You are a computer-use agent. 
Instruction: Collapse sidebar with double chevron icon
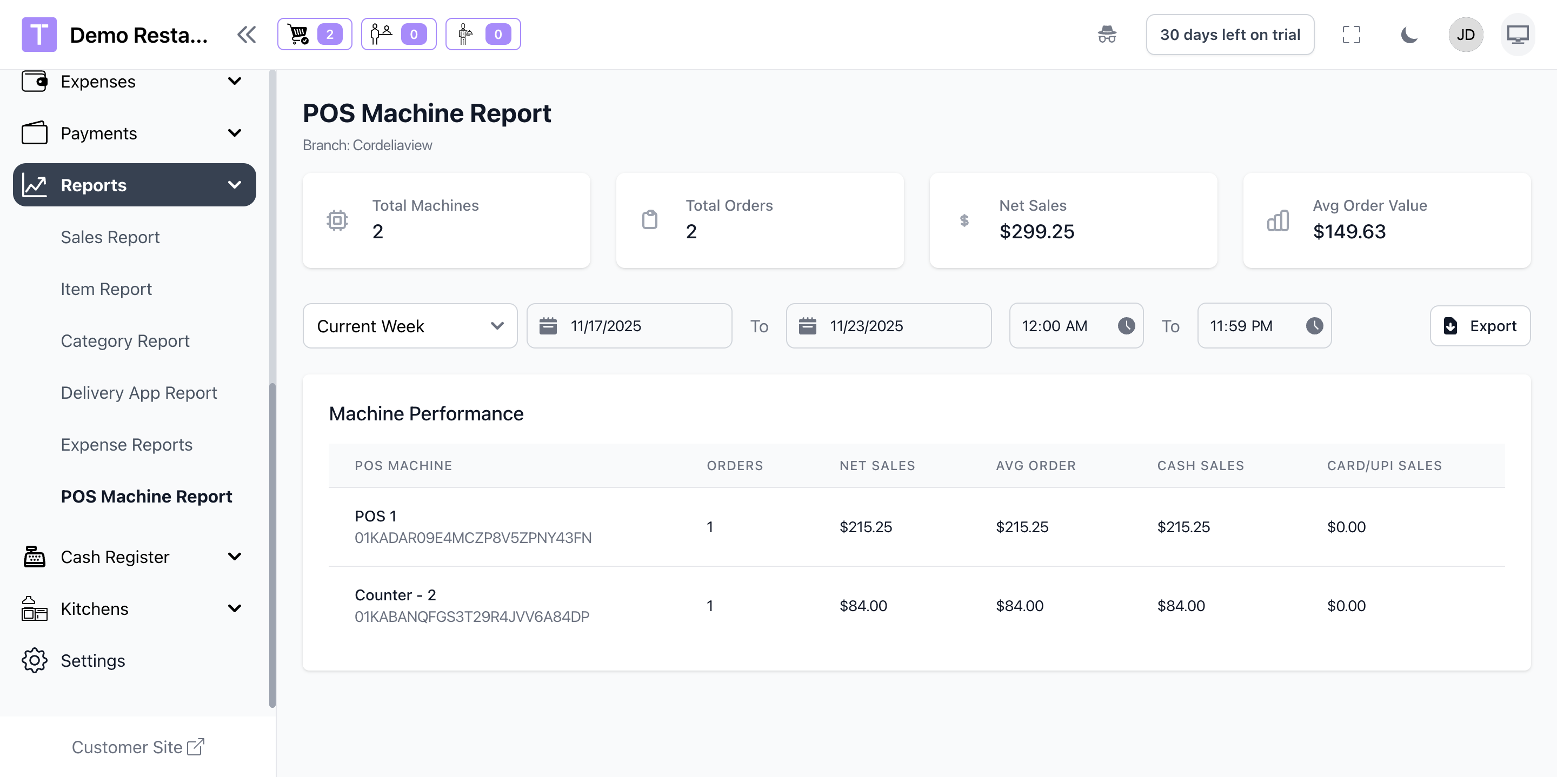point(247,35)
